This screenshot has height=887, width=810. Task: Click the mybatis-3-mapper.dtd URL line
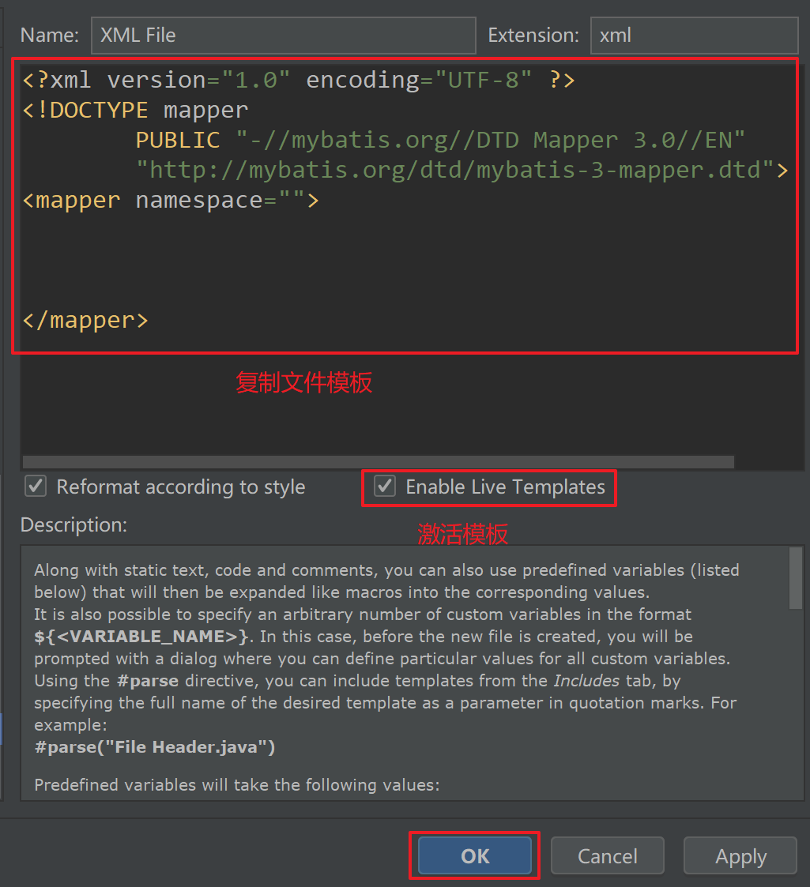pos(462,170)
